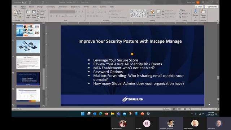Open the Animations tab
Image resolution: width=231 pixels, height=130 pixels.
pyautogui.click(x=63, y=7)
